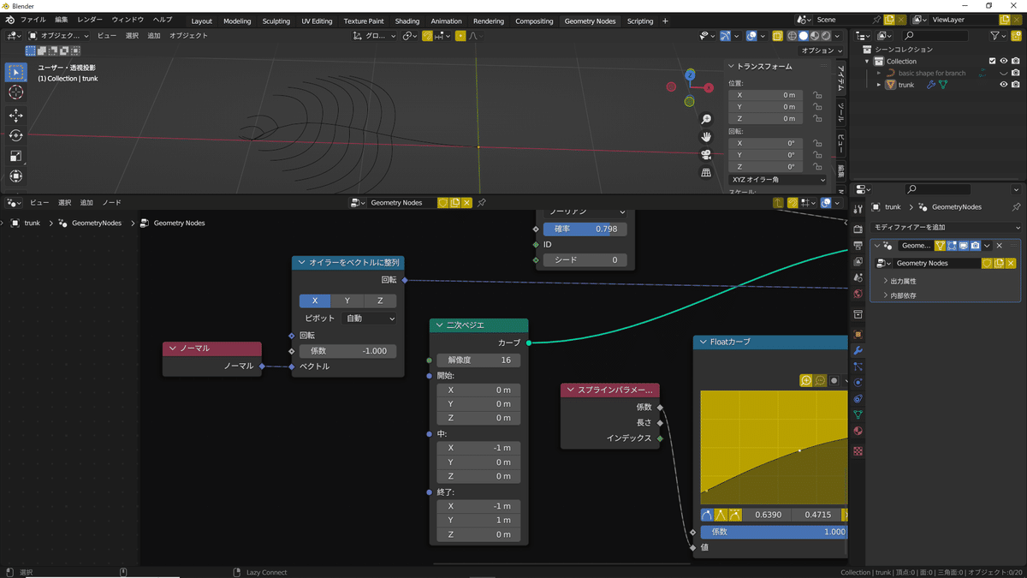Toggle location X lock icon
This screenshot has height=578, width=1027.
click(x=817, y=95)
